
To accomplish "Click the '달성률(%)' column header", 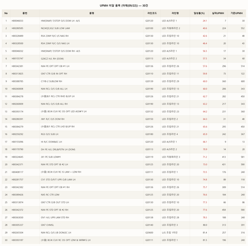I will (199, 13).
